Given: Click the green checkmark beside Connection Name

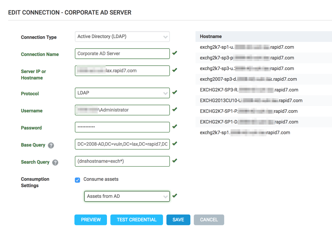Looking at the screenshot, I should tap(175, 53).
